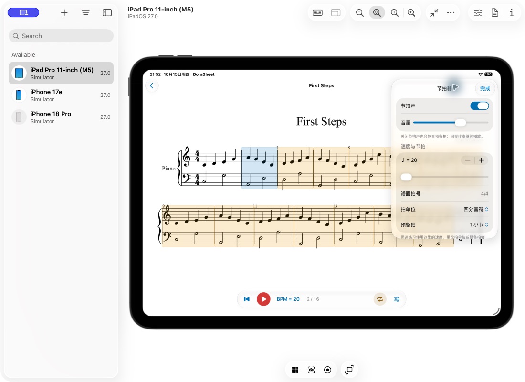Rotate the simulated device
Viewport: 525px width, 382px height.
tap(349, 370)
